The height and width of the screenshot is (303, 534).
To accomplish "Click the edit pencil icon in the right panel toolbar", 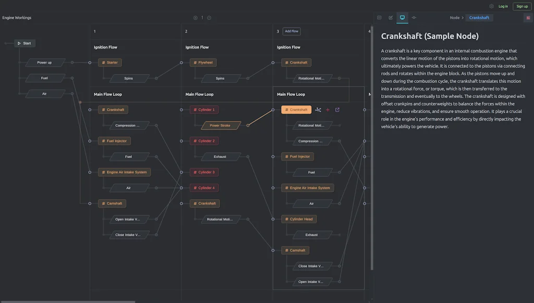I will pos(390,17).
